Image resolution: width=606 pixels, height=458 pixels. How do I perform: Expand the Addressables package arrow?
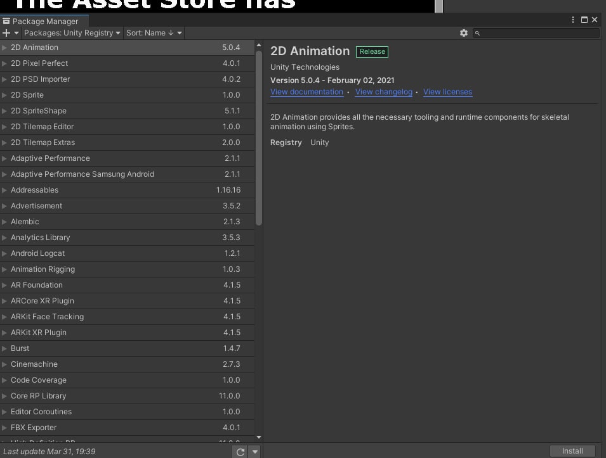click(4, 190)
